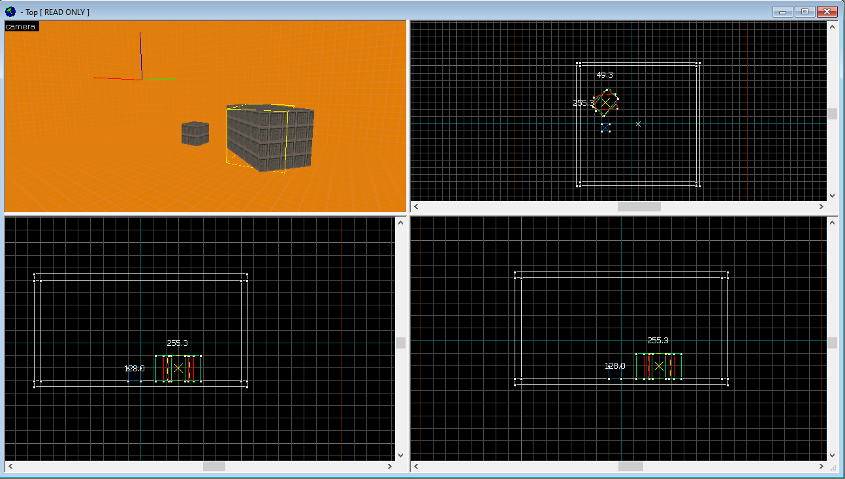This screenshot has width=845, height=479.
Task: Click the yellow selection X in the top viewport
Action: click(607, 102)
